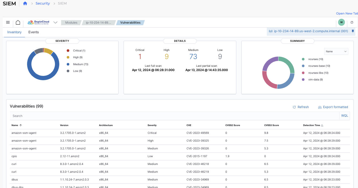Click CVE-2023-46218 cell
This screenshot has height=188, width=358.
[x=198, y=164]
